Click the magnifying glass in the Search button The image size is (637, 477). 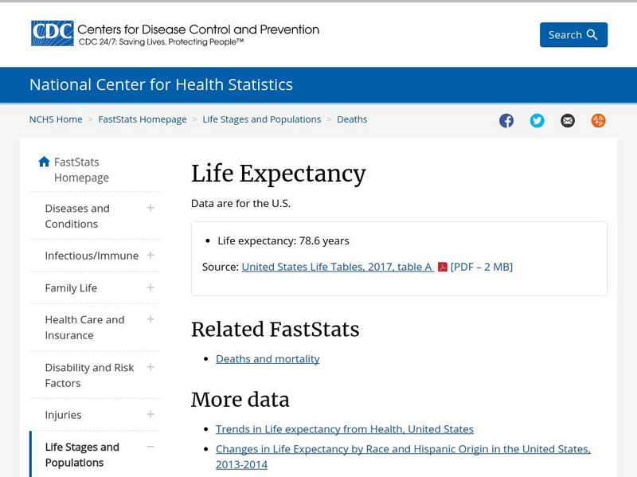tap(590, 35)
